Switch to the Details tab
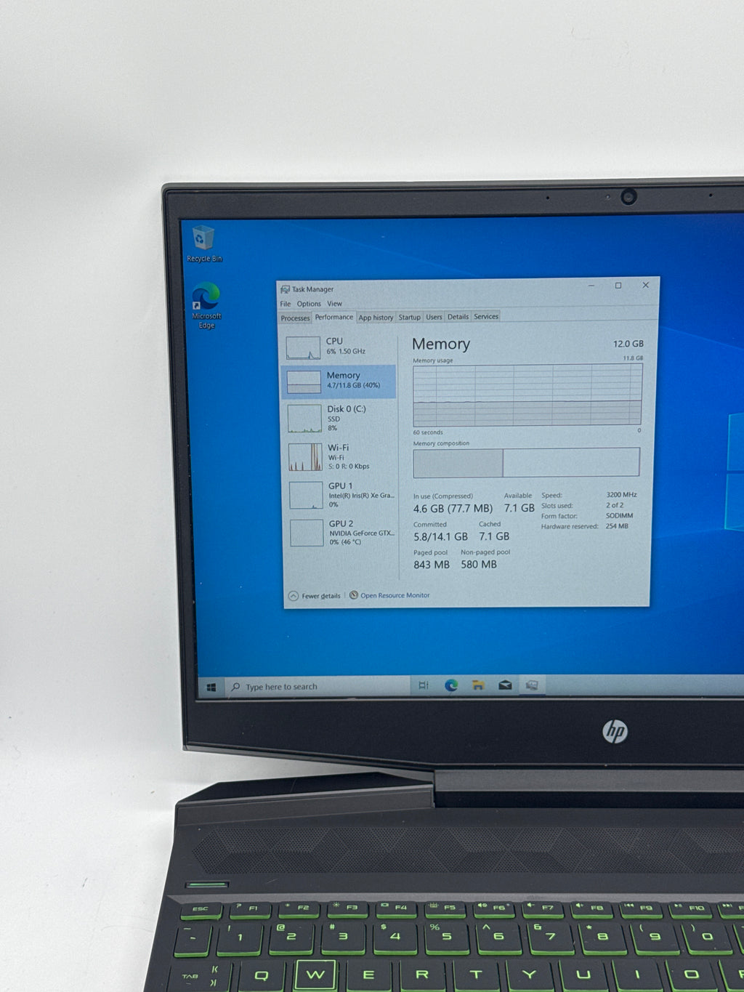 point(458,317)
